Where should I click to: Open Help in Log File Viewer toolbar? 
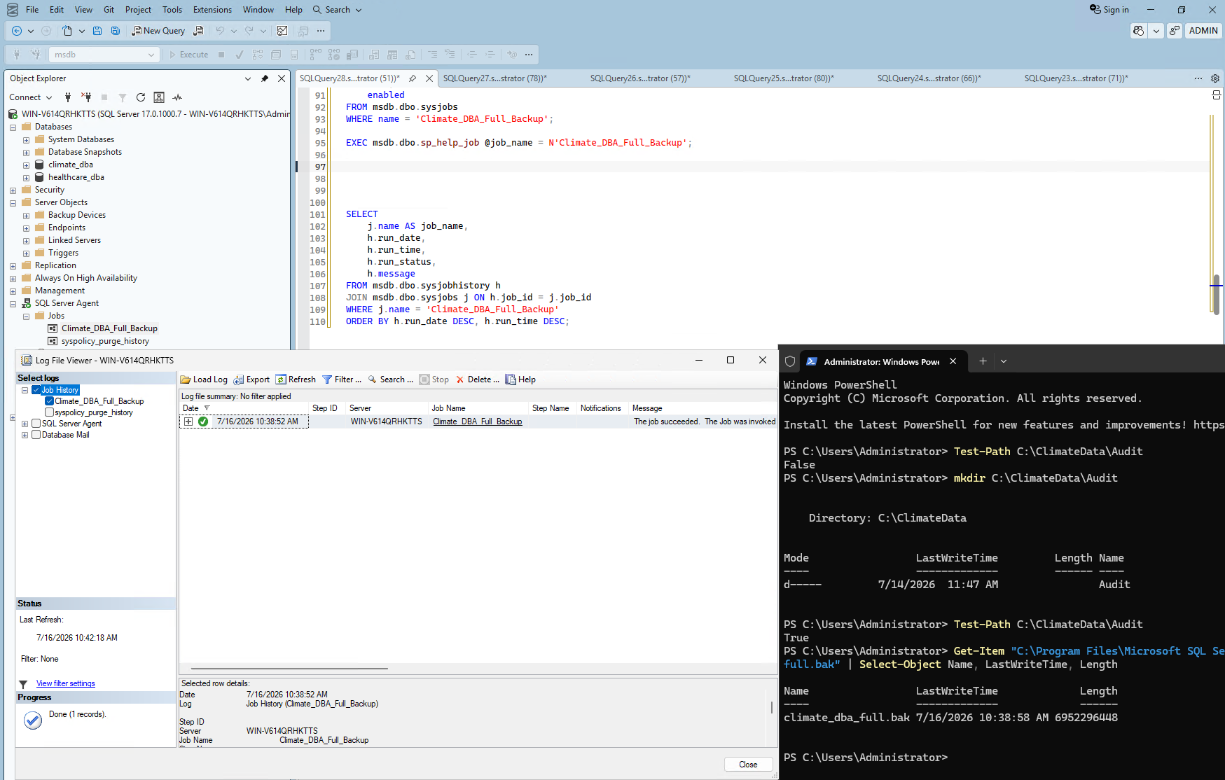click(x=520, y=379)
